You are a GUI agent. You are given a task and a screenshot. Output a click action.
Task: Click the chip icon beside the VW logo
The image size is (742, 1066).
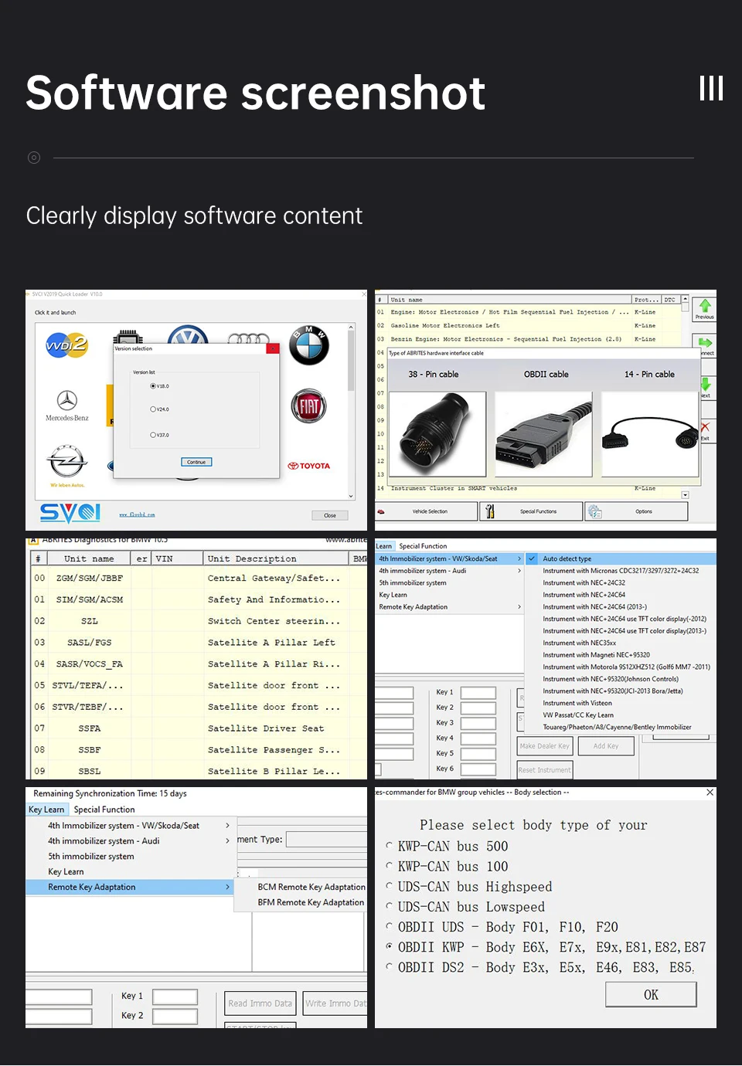click(x=128, y=337)
